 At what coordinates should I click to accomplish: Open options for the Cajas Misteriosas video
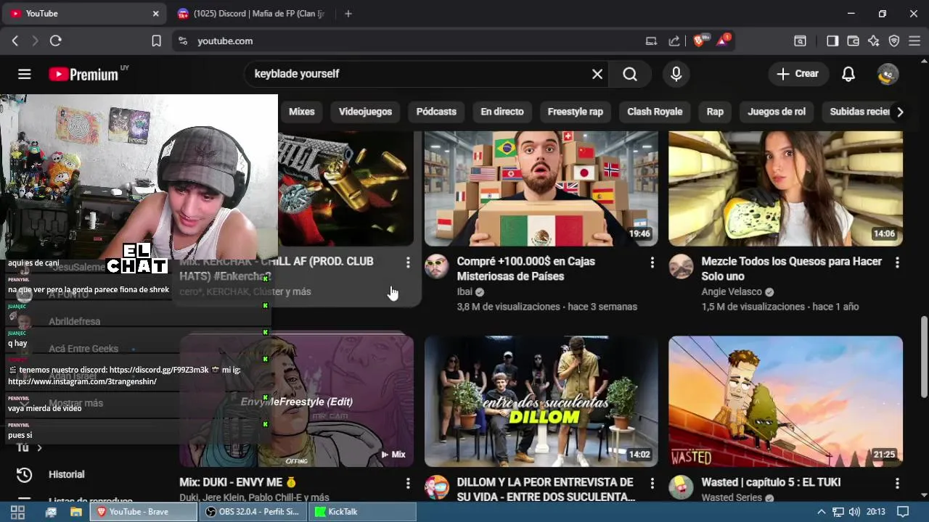(x=652, y=262)
